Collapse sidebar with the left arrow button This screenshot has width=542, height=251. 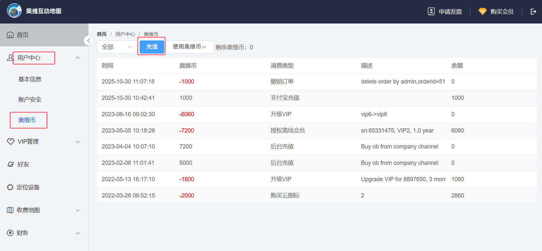(x=89, y=40)
